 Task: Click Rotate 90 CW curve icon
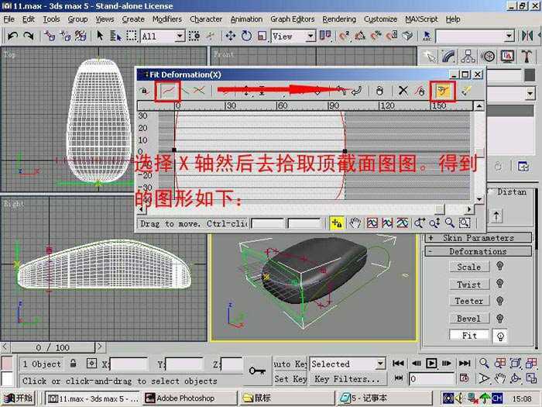(357, 91)
